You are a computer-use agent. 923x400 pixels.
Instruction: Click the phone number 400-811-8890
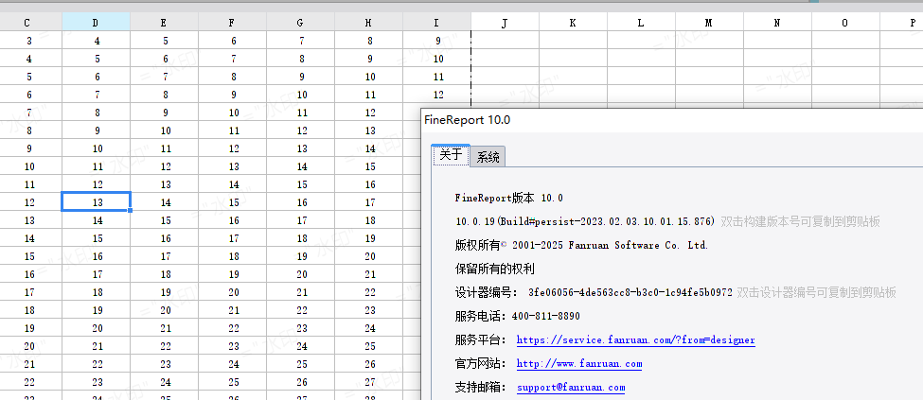pyautogui.click(x=545, y=317)
